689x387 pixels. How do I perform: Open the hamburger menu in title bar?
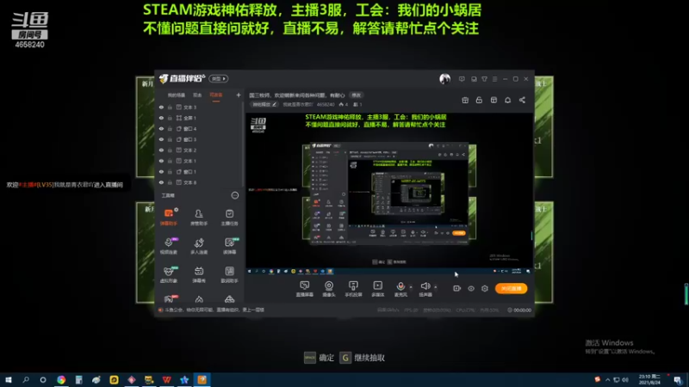494,79
